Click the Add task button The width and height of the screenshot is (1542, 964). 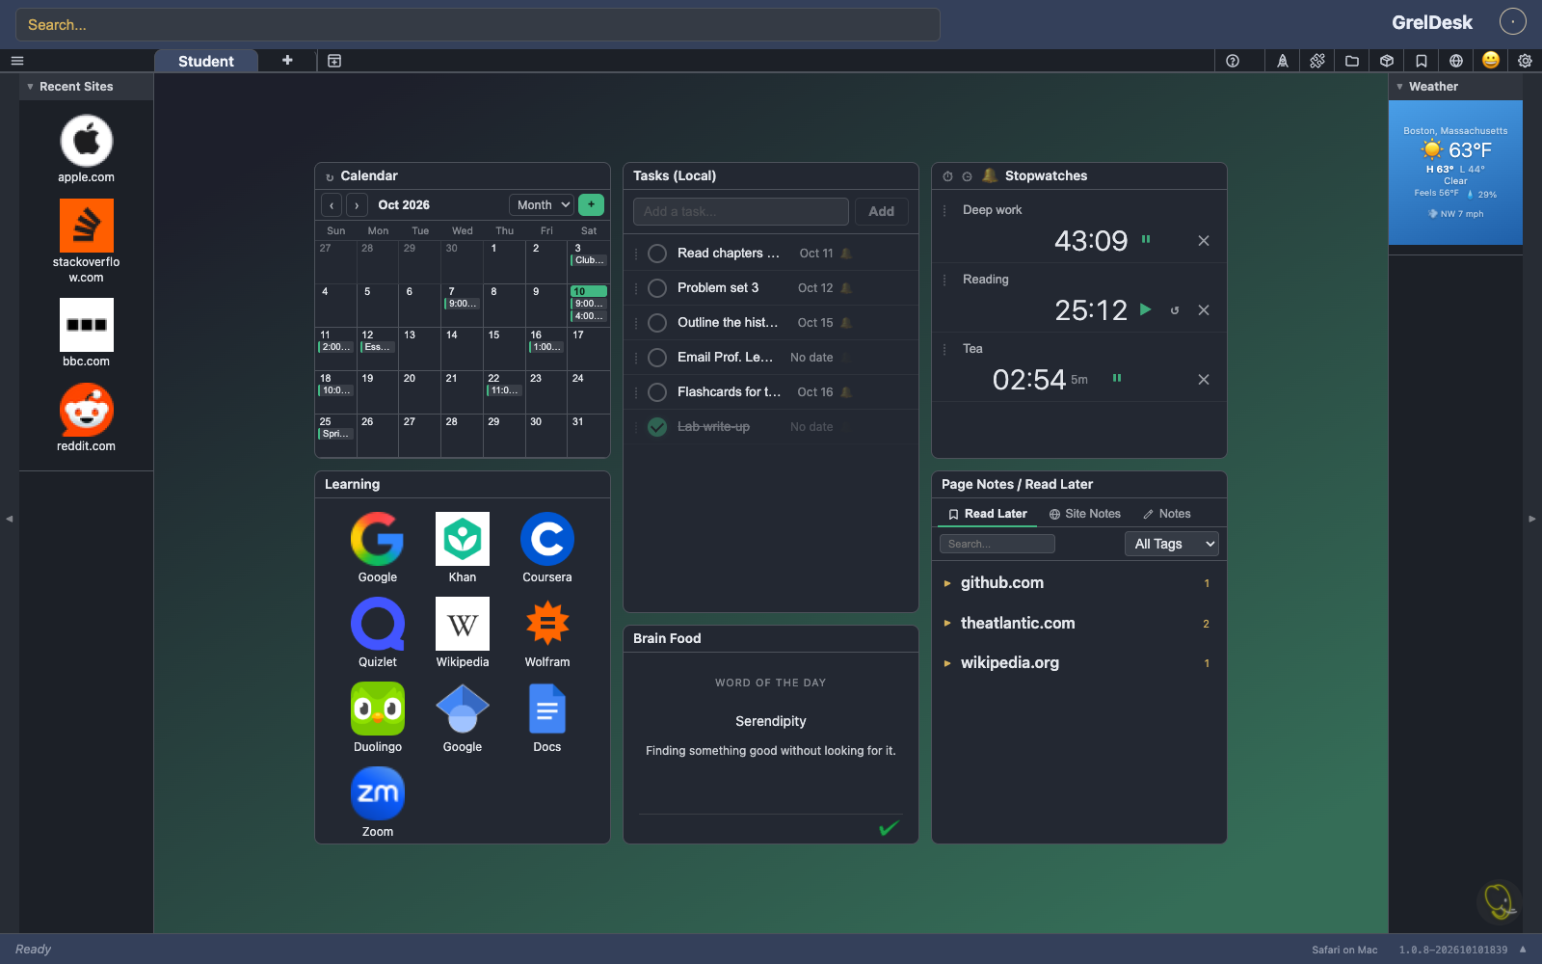(882, 211)
